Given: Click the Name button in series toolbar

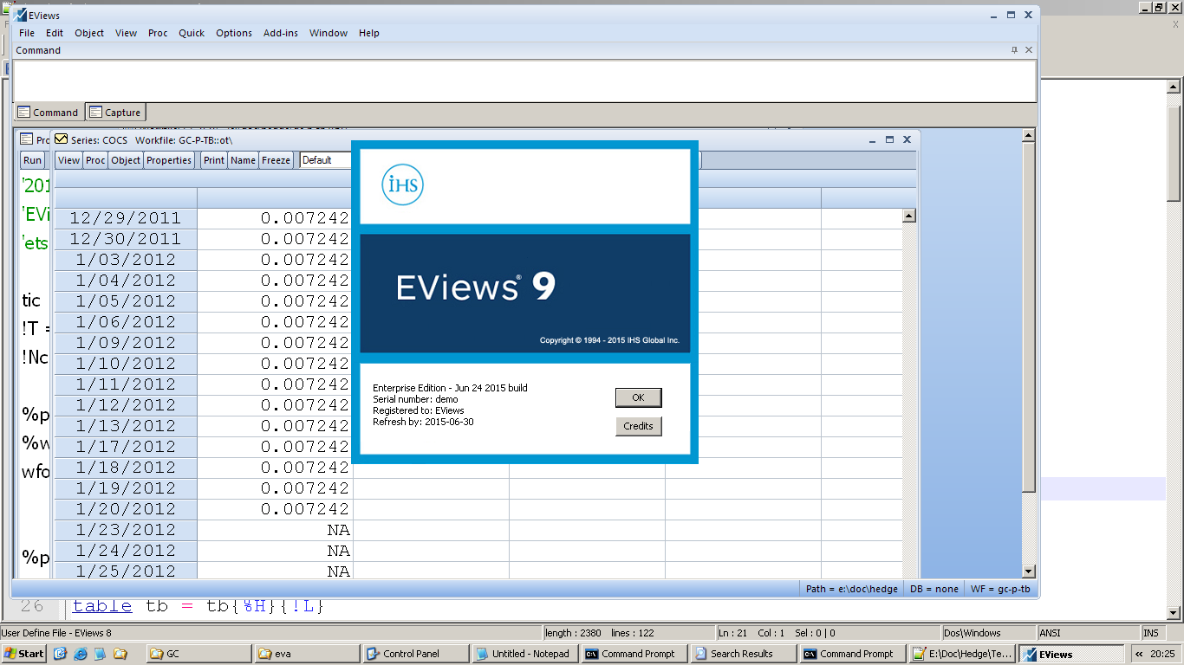Looking at the screenshot, I should 244,160.
